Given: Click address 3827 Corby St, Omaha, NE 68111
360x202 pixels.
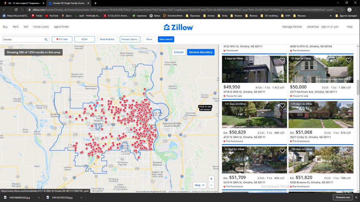Looking at the screenshot, I should pyautogui.click(x=310, y=137).
